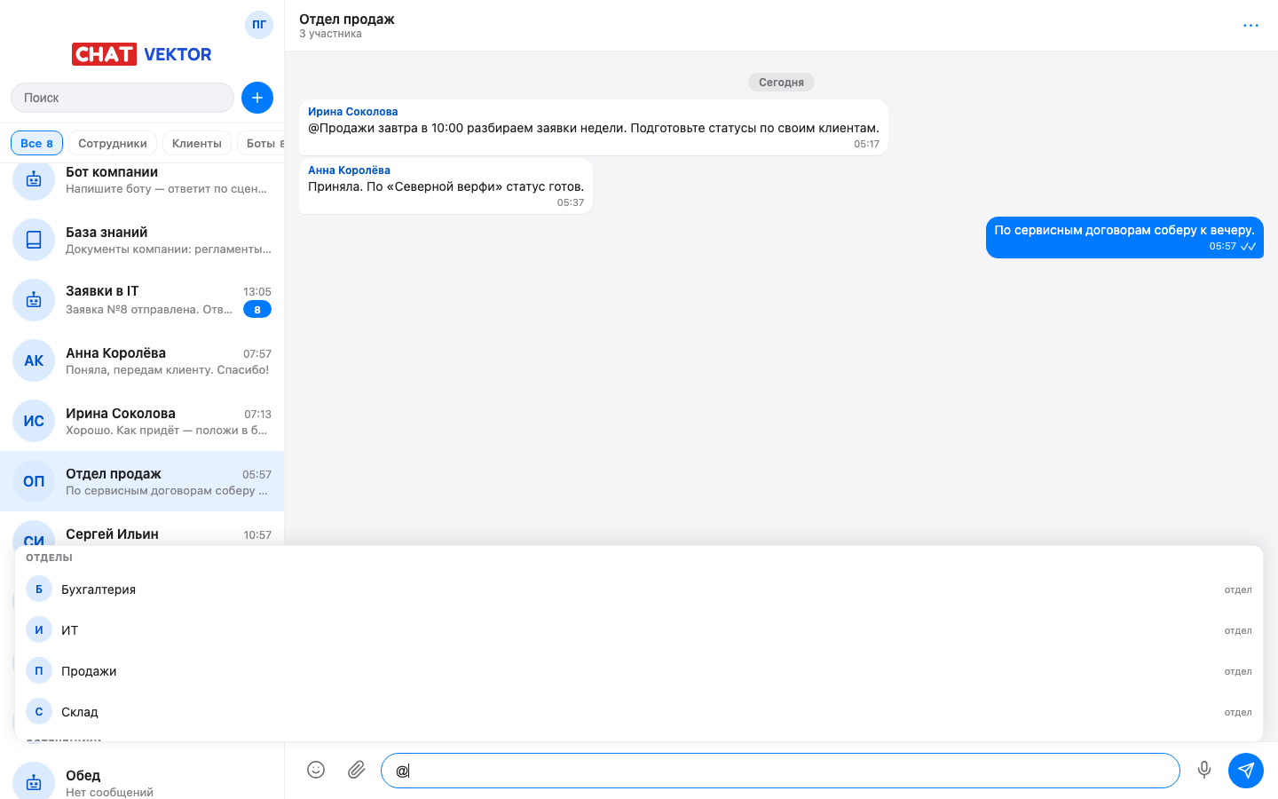This screenshot has width=1278, height=799.
Task: Select the Бухгалтерия department mention
Action: 639,589
